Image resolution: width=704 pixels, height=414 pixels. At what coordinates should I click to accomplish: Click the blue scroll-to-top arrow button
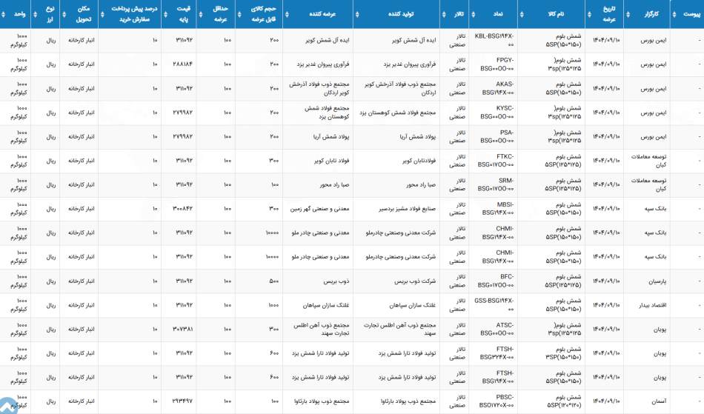click(7, 406)
